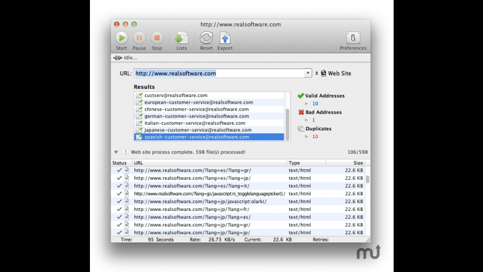Select the rs_togglelanguagepicker URL row

238,193
